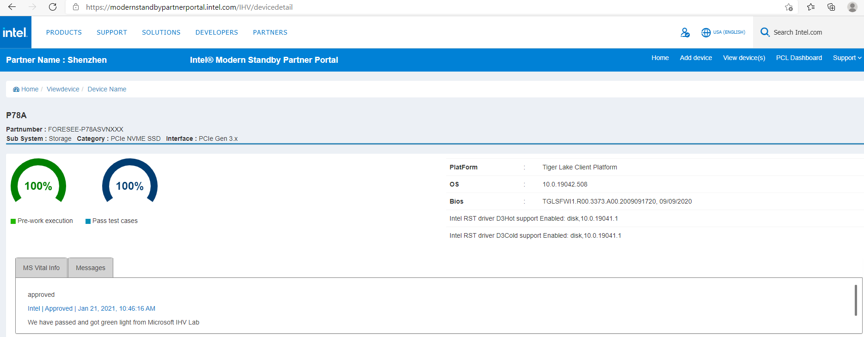864x337 pixels.
Task: Click the Bios version TGLSFWI1 text
Action: [x=617, y=201]
